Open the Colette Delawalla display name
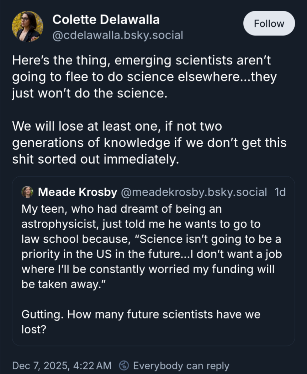307x374 pixels. [106, 20]
